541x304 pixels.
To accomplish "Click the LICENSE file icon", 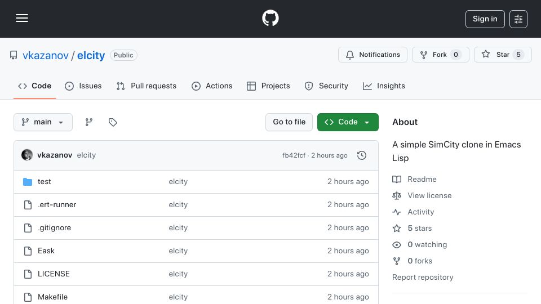I will pos(28,274).
